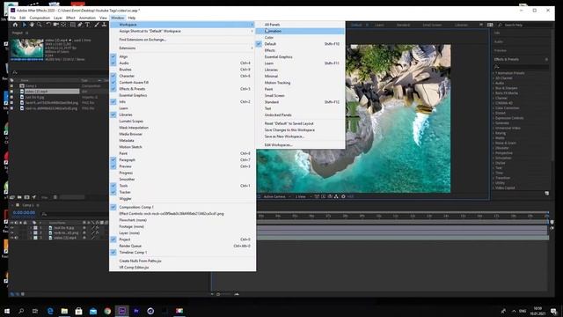This screenshot has height=317, width=563.
Task: Choose the Animation workspace
Action: [300, 32]
